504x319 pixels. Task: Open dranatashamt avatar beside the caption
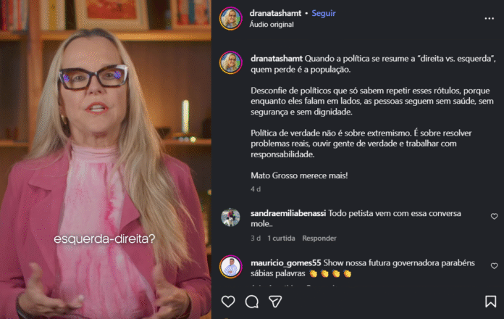click(231, 62)
